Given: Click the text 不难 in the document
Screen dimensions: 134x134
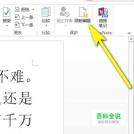Looking at the screenshot, I should 12,77.
